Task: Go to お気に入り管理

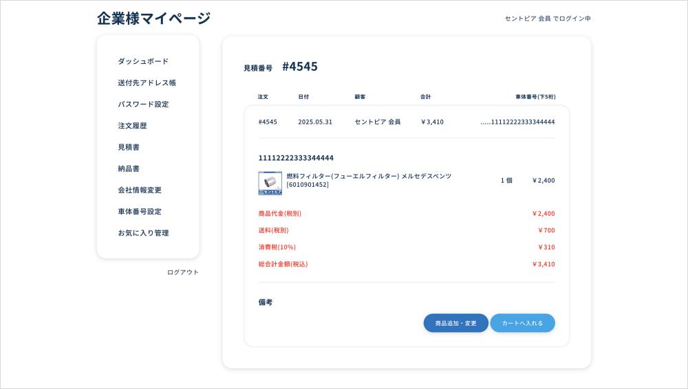Action: pos(143,233)
